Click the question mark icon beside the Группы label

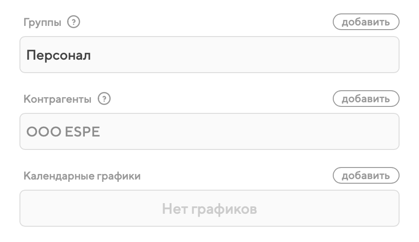(74, 22)
